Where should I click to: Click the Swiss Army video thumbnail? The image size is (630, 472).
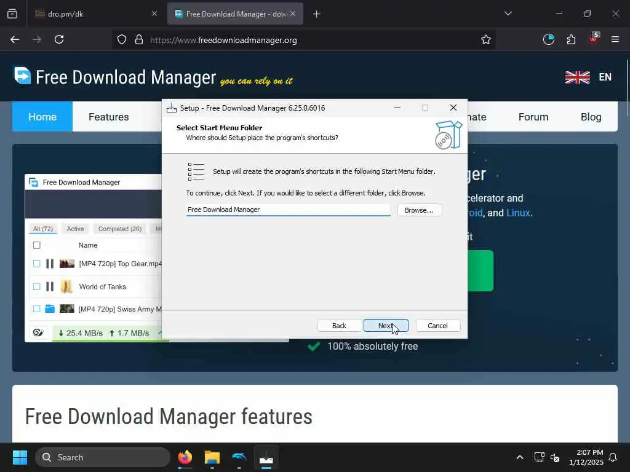click(67, 309)
